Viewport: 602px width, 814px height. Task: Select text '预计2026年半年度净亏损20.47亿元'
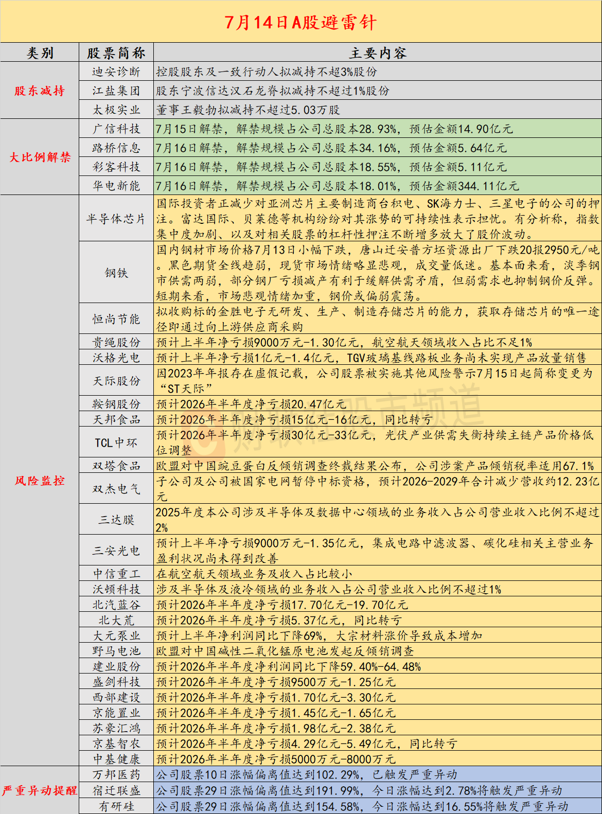[x=251, y=404]
